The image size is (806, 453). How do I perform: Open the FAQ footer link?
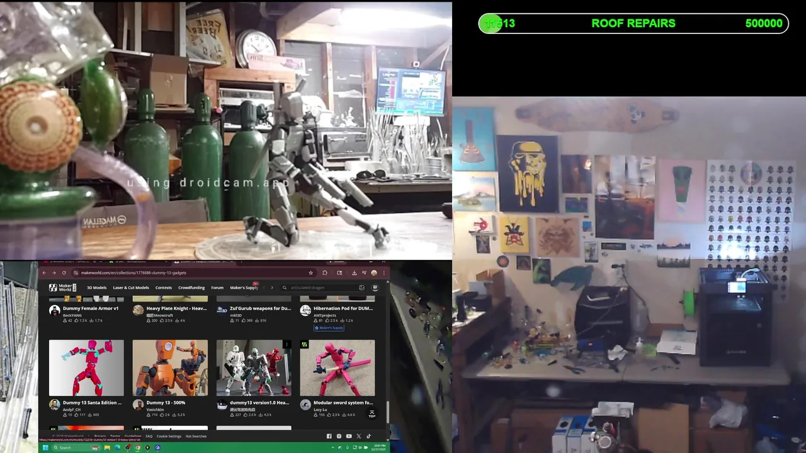tap(149, 436)
